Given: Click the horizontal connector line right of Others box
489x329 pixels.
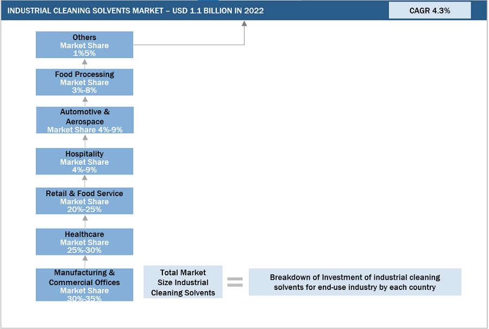Looking at the screenshot, I should 187,45.
